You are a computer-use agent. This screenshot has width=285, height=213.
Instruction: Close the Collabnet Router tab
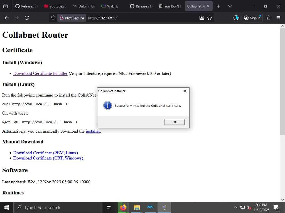tap(208, 6)
